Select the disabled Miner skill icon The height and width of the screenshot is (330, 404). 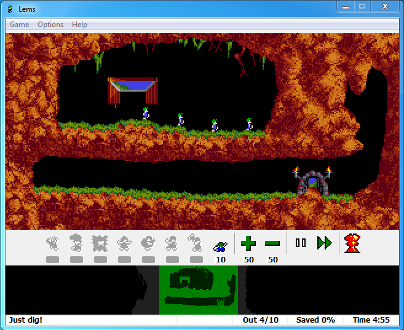pos(196,243)
